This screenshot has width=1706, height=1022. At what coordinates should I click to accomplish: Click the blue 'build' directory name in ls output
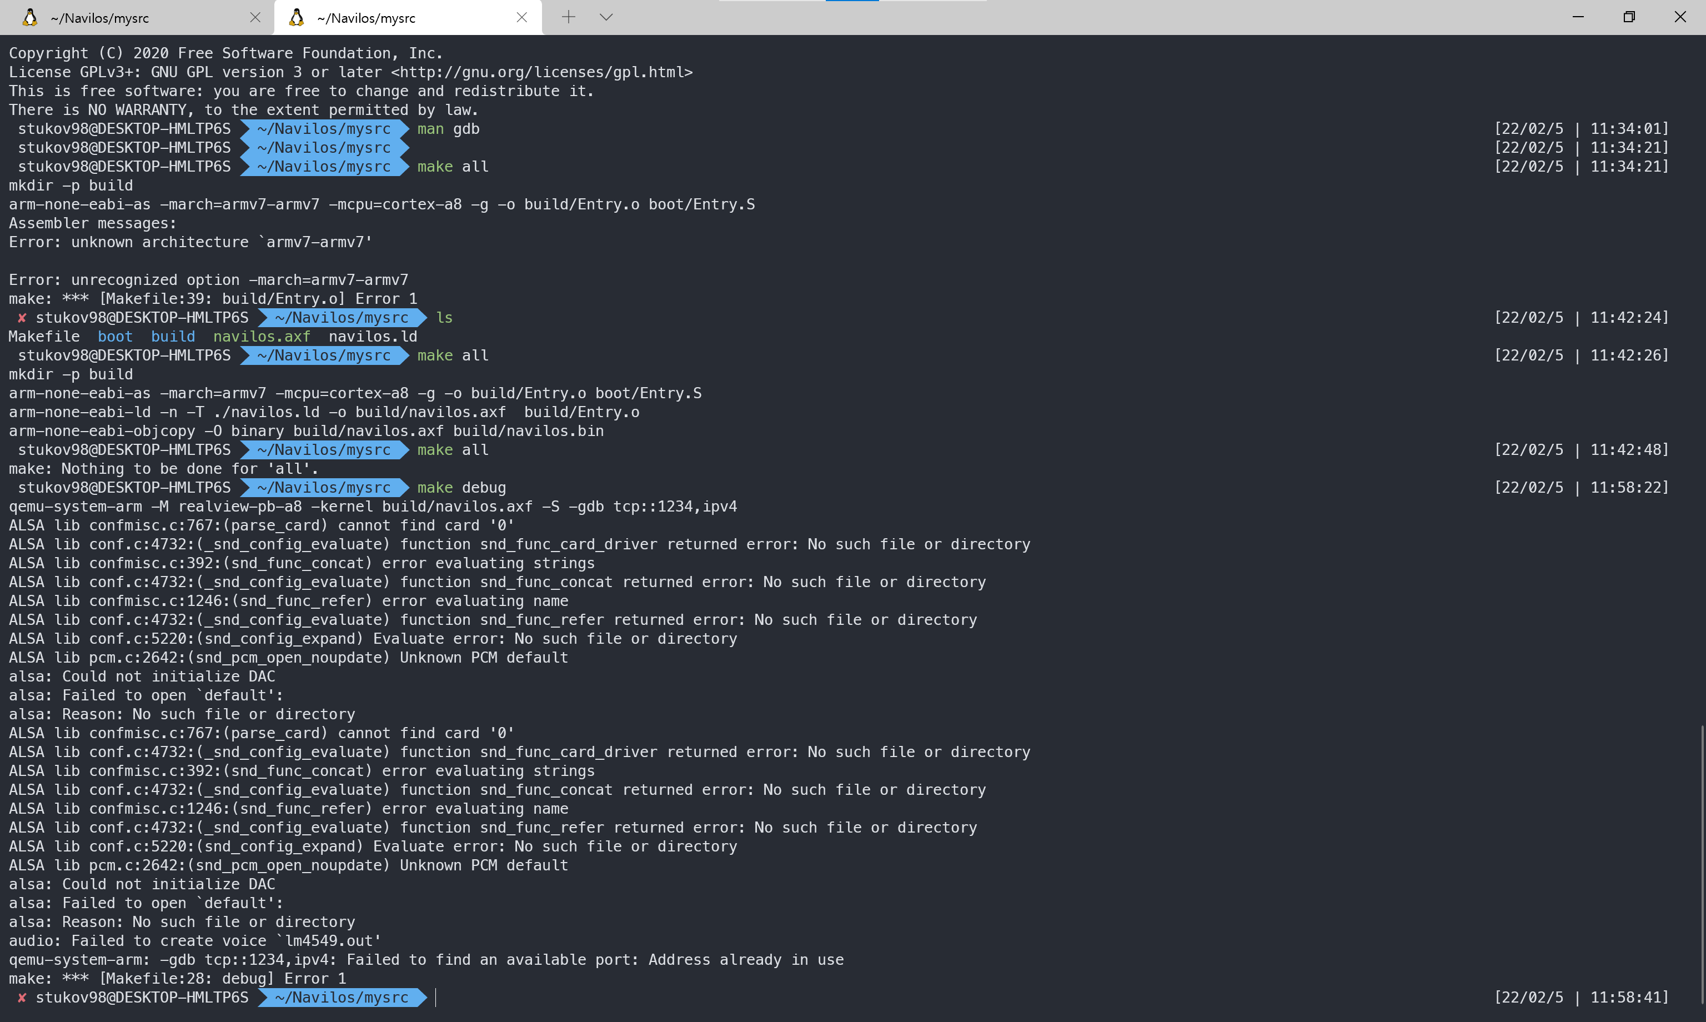pyautogui.click(x=173, y=337)
